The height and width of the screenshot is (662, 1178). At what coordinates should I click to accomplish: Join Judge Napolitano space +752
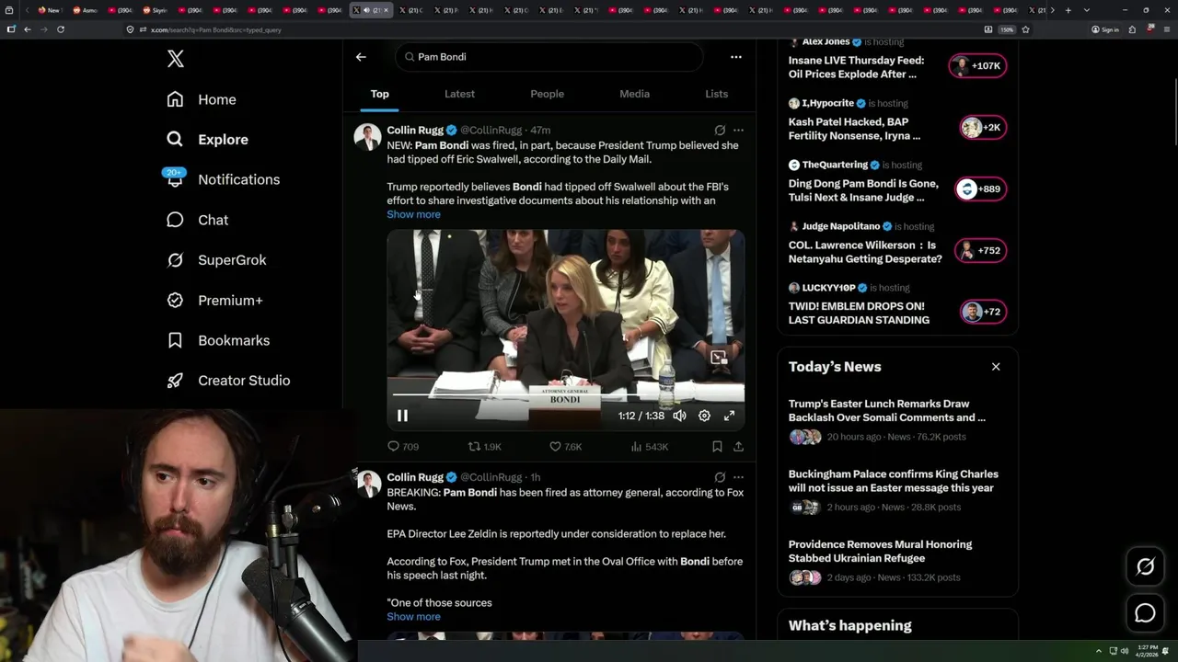[980, 251]
